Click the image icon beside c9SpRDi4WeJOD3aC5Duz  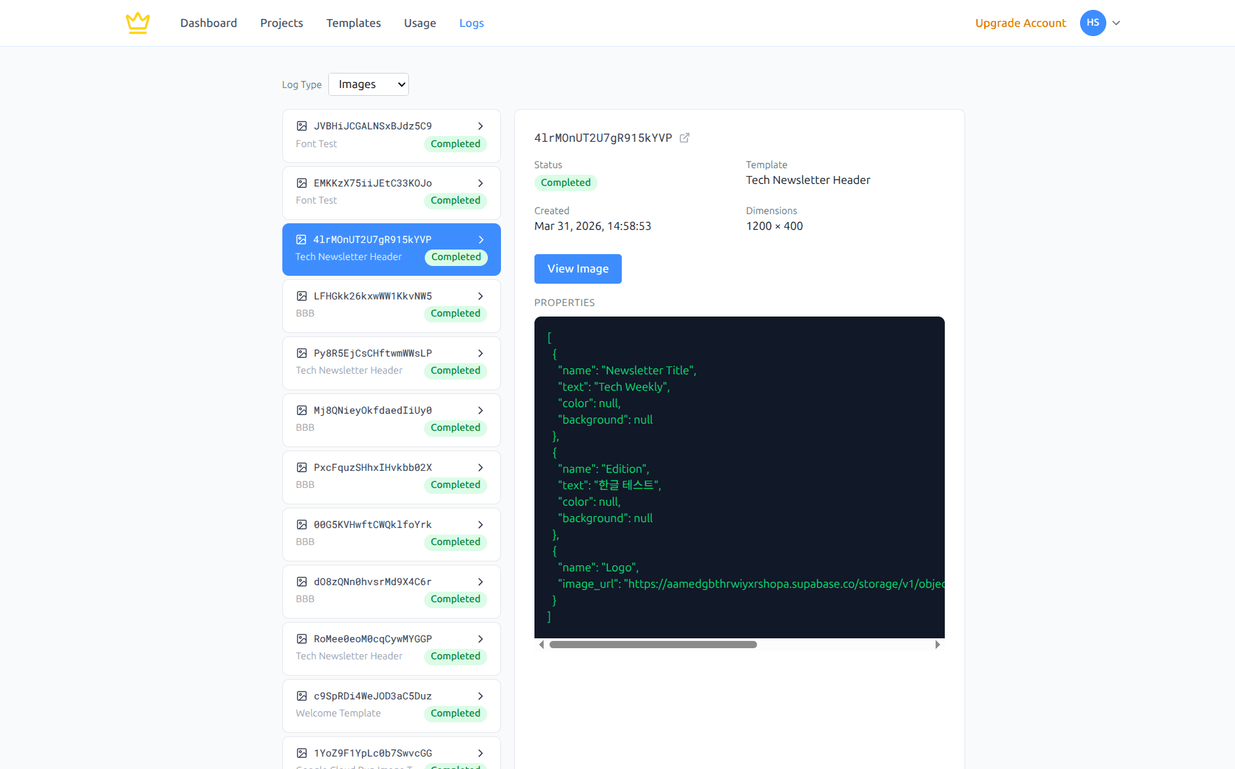(x=302, y=696)
